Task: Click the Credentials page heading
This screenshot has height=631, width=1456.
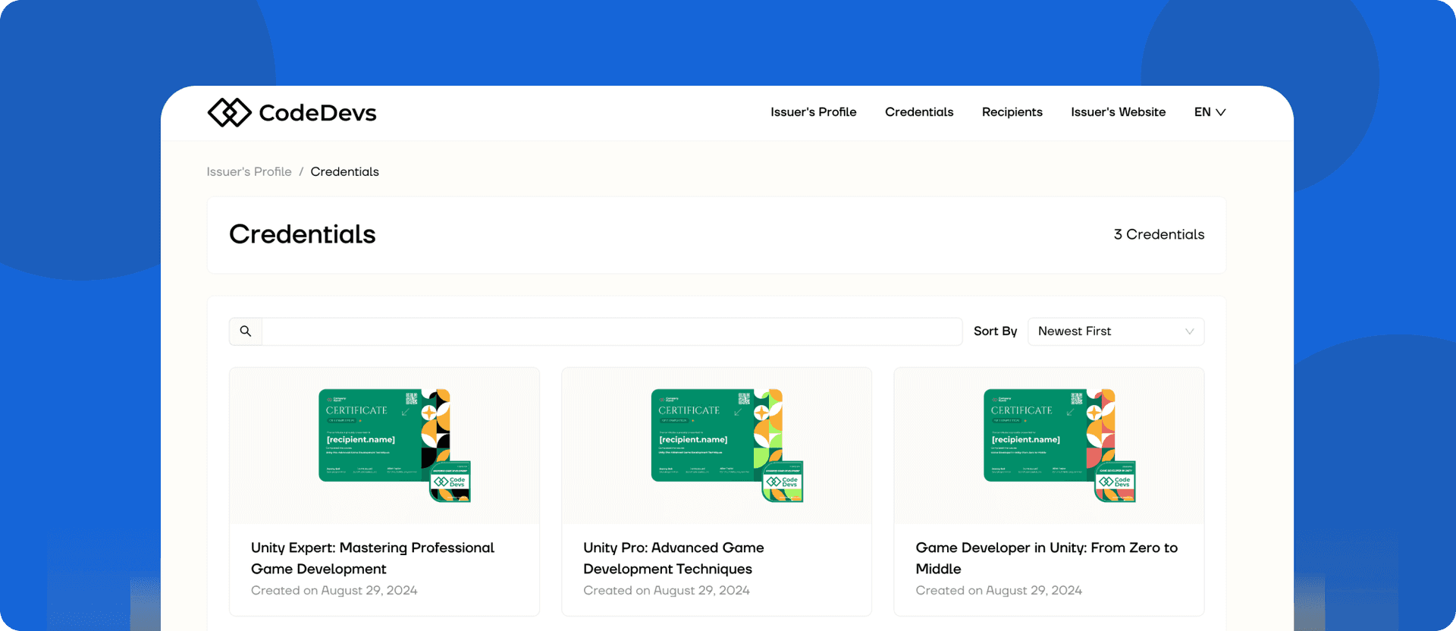Action: pos(302,234)
